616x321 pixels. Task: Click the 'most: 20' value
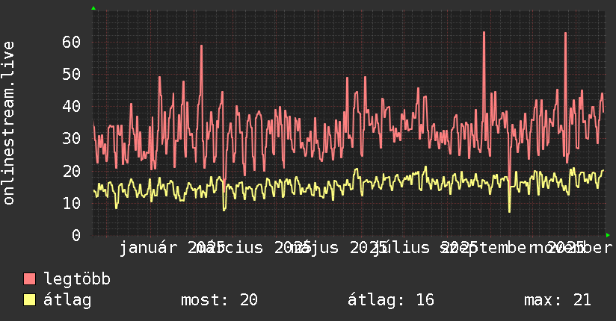coord(219,300)
